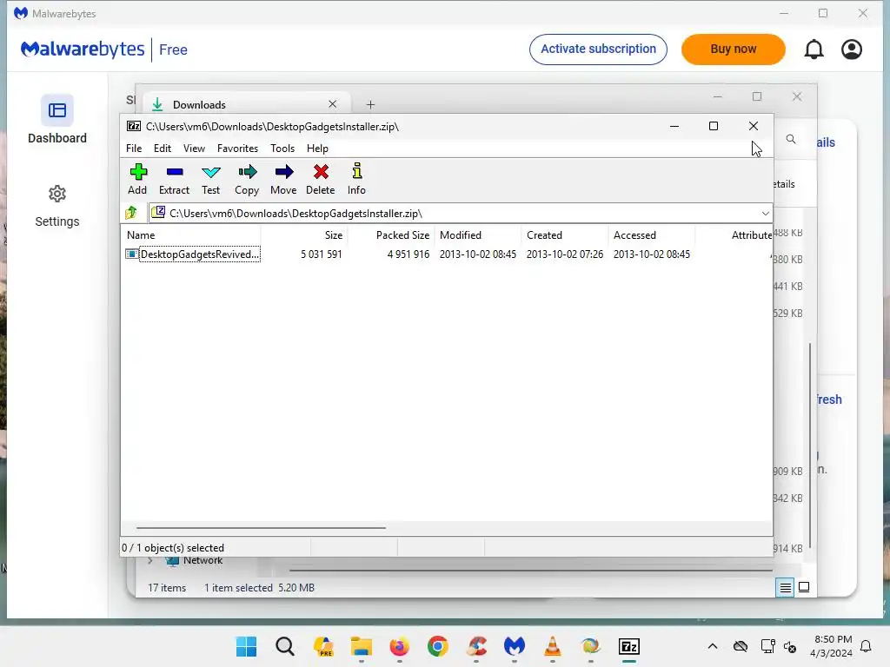Open the Info toolbar icon

[357, 171]
